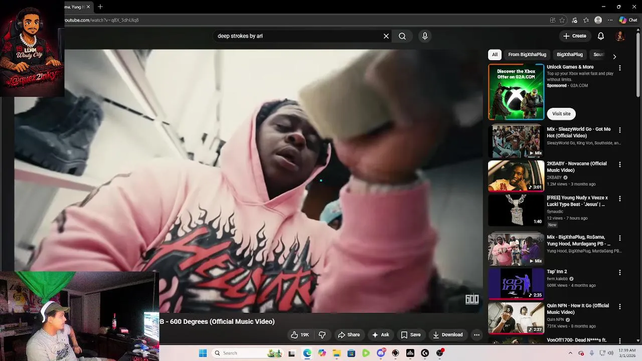Open options for VonOff1700 video
642x361 pixels.
click(x=620, y=341)
